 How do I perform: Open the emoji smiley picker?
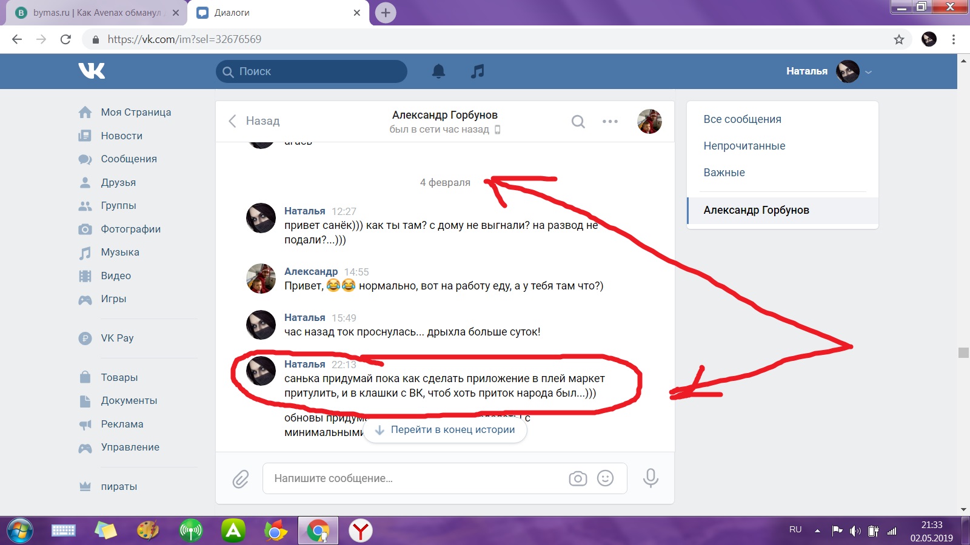(x=605, y=478)
